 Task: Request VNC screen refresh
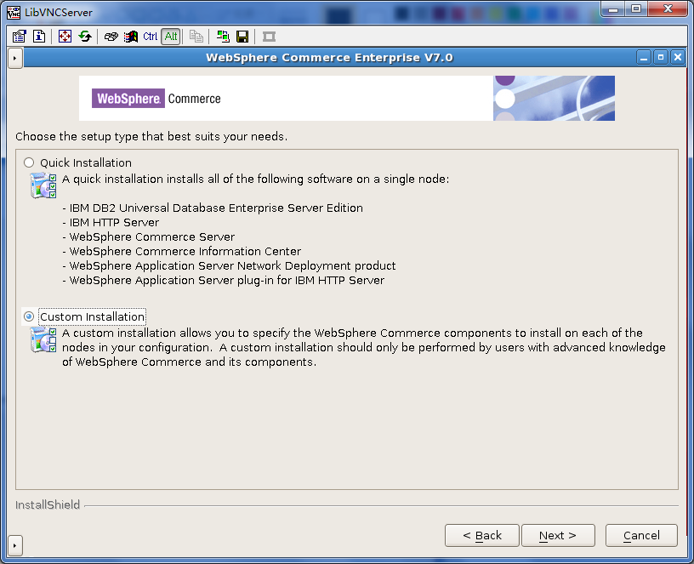coord(85,37)
